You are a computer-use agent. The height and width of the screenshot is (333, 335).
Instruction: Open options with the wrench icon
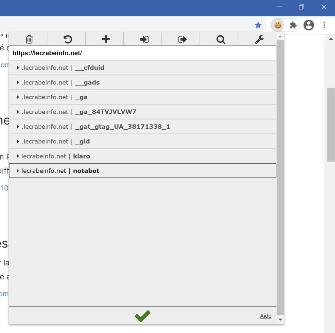click(x=259, y=39)
